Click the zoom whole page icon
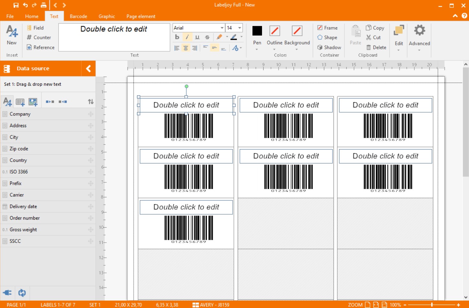Image resolution: width=469 pixels, height=308 pixels. (367, 305)
